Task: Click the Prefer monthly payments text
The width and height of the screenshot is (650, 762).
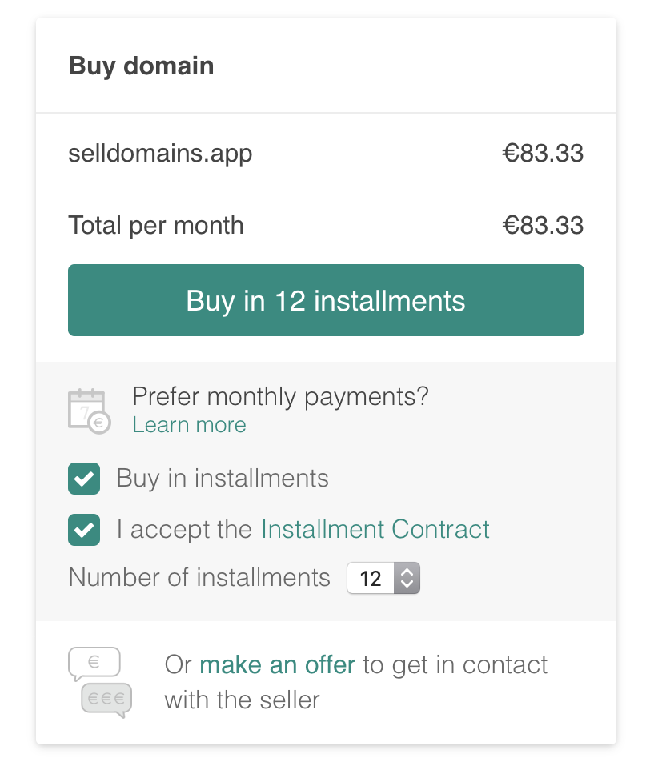Action: [x=280, y=397]
